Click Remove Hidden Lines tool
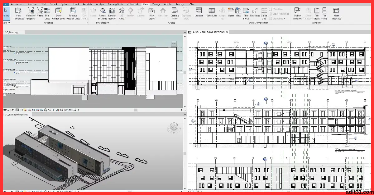374x195 pixels. 73,14
